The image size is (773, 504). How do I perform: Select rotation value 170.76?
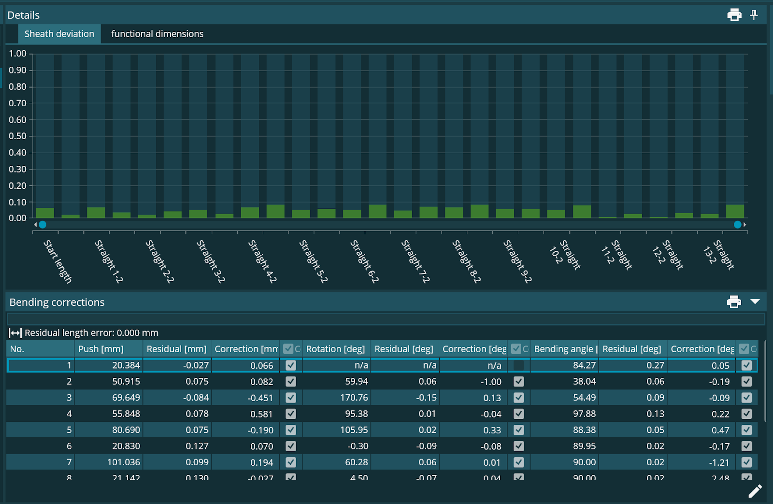point(336,398)
